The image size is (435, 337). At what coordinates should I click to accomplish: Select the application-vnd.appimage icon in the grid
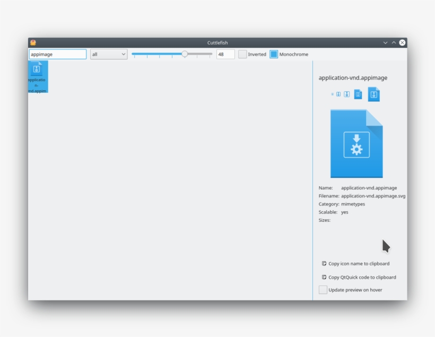click(x=38, y=76)
